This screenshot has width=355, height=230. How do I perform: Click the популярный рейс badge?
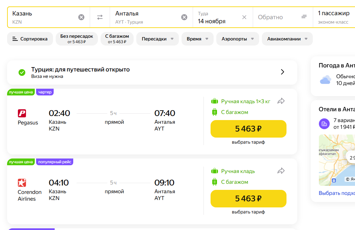pos(55,162)
